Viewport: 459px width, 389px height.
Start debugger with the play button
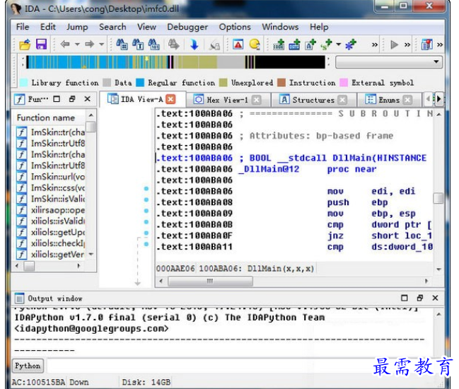(x=395, y=45)
